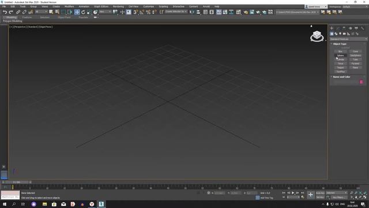Select the Cameras creation category
The width and height of the screenshot is (369, 208).
pyautogui.click(x=344, y=34)
